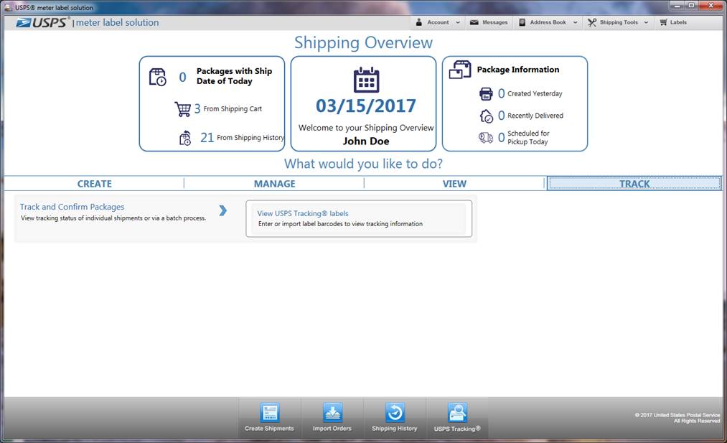Click 'Enter or import label barcodes' description
The width and height of the screenshot is (727, 443).
[340, 223]
